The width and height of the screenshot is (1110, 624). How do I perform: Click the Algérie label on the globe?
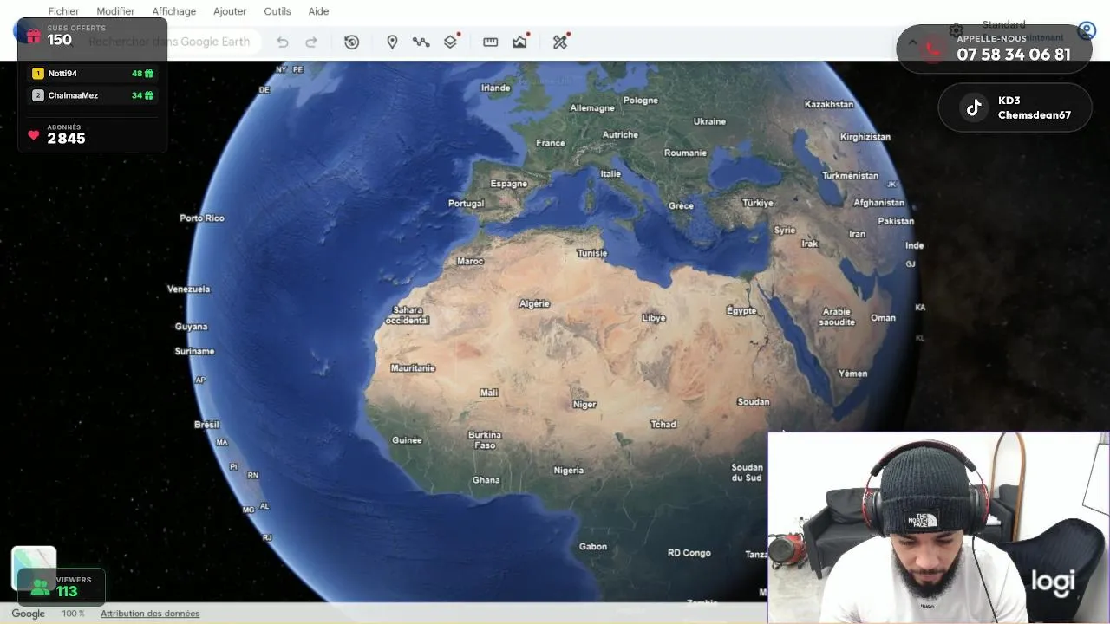tap(534, 303)
